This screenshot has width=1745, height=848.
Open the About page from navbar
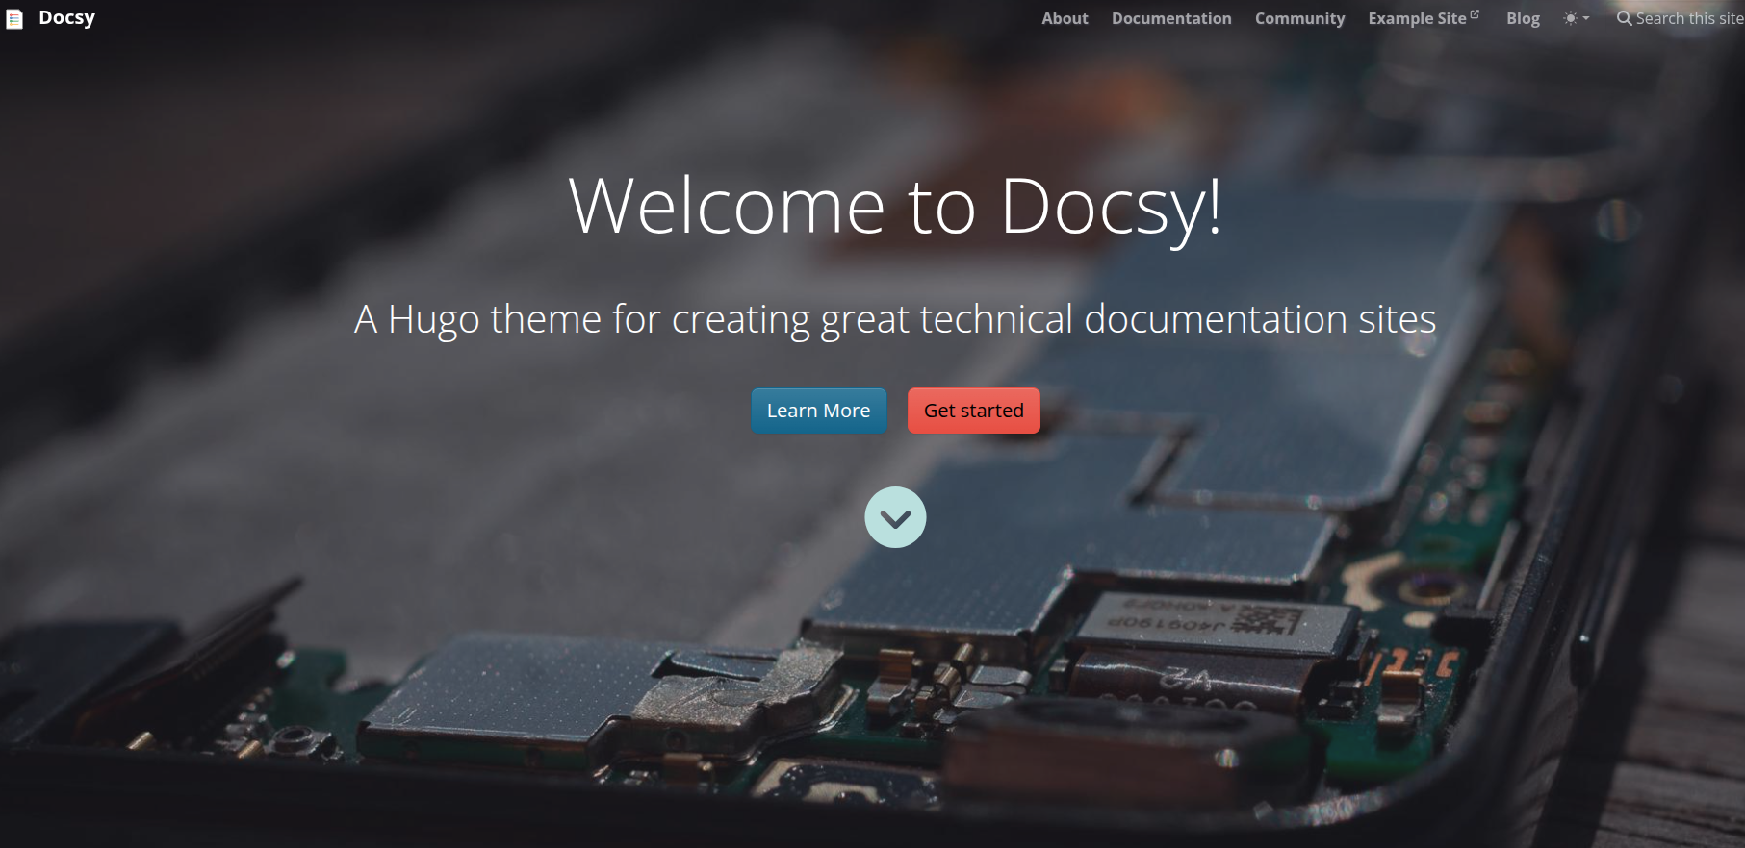click(1065, 18)
